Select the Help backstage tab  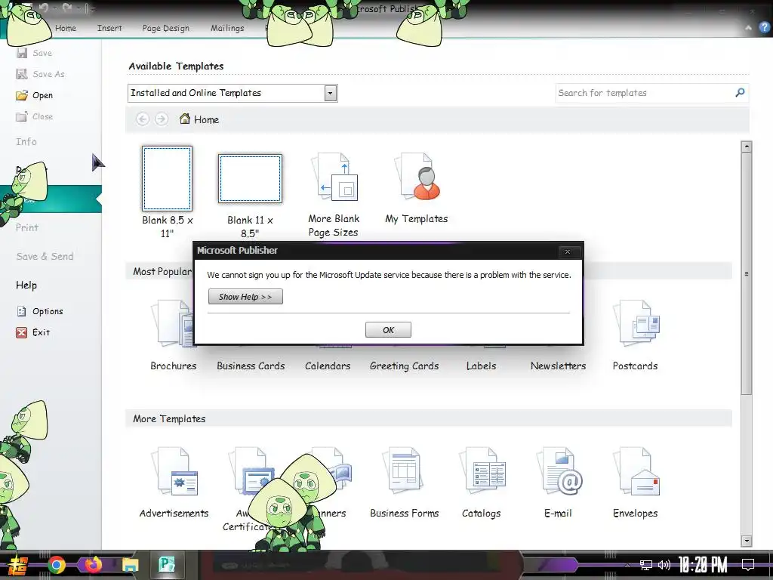26,285
